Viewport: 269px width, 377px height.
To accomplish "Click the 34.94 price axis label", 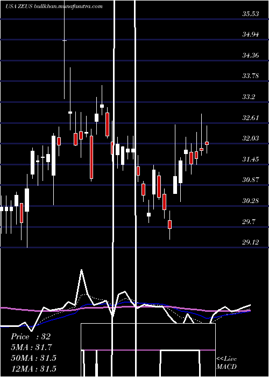I will pyautogui.click(x=251, y=34).
